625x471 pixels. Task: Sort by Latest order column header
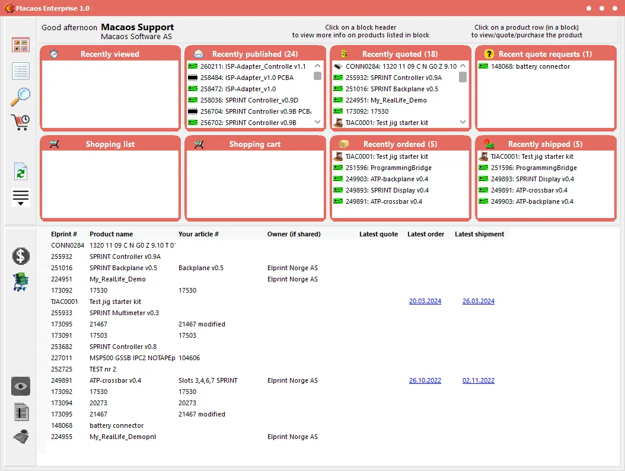[426, 234]
